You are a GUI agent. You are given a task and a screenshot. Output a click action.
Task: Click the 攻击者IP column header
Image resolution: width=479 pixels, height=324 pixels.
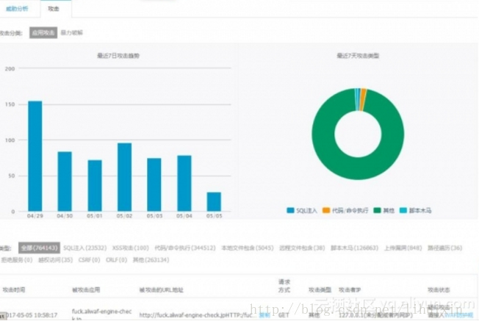coord(350,289)
